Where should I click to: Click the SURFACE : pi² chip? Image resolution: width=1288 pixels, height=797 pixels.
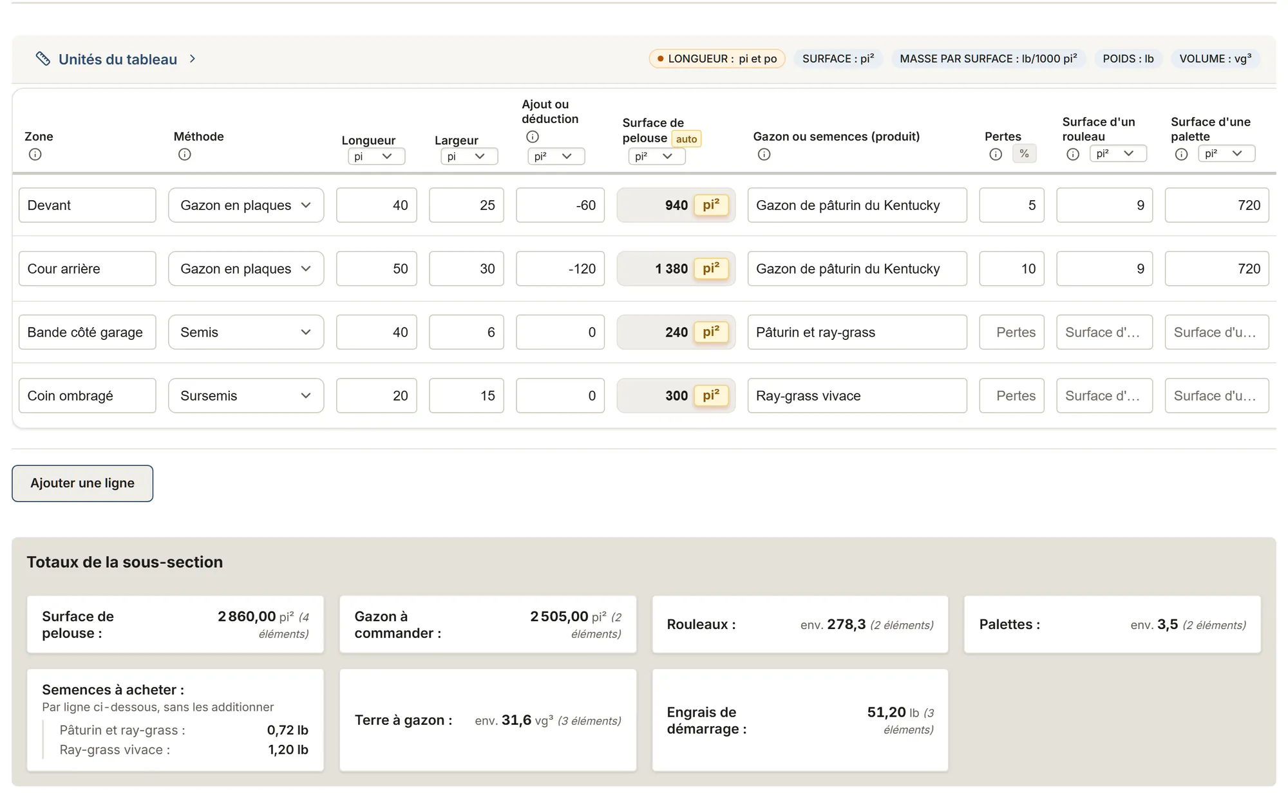838,59
